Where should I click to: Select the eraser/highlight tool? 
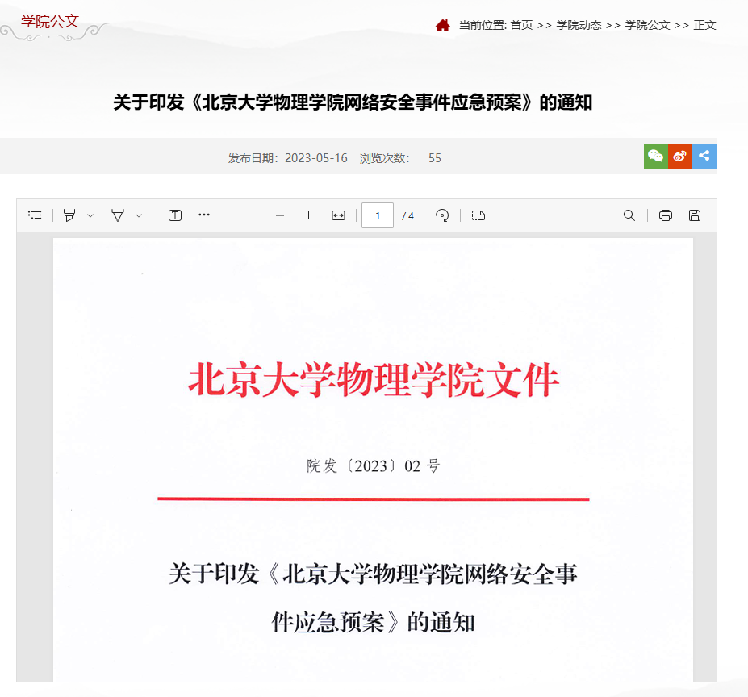point(119,215)
